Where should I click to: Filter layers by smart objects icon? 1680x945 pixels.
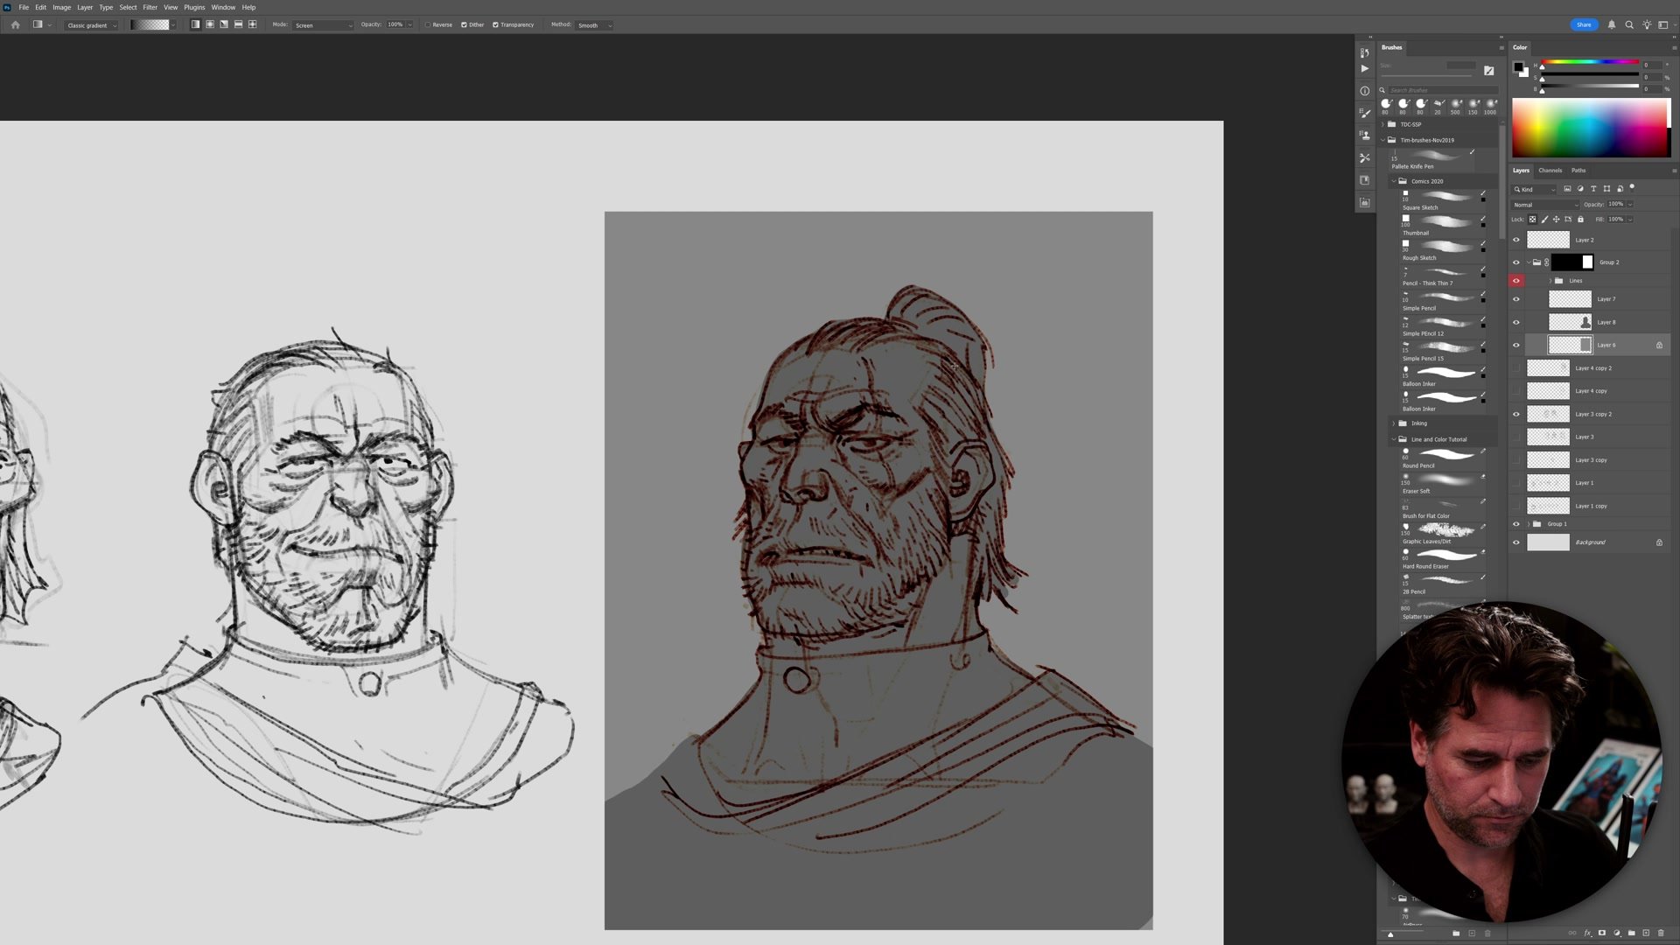[x=1620, y=189]
